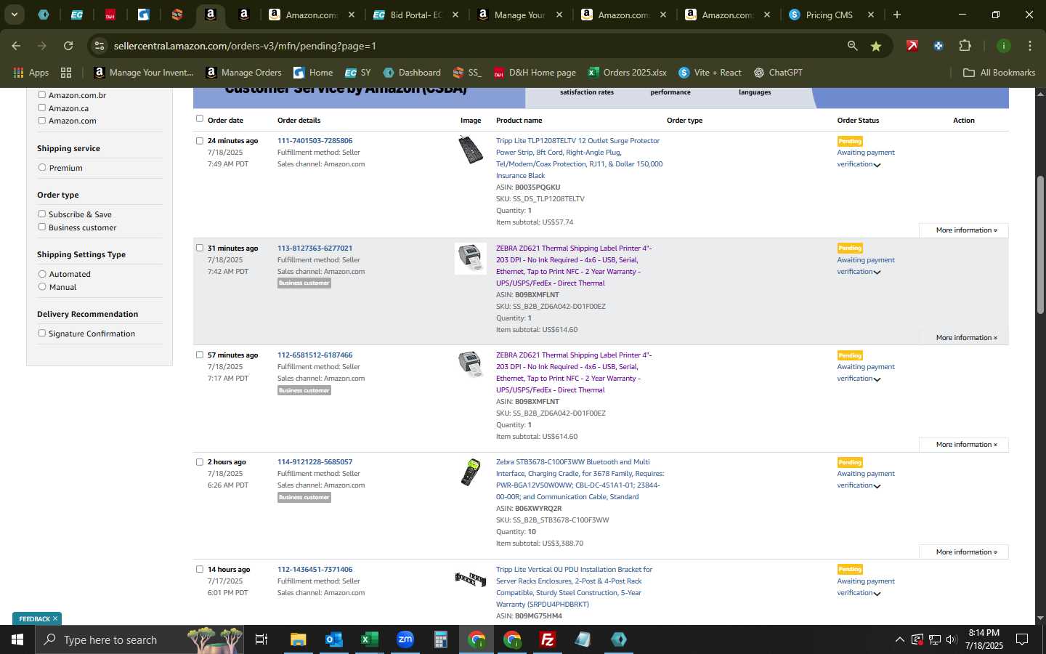The height and width of the screenshot is (654, 1046).
Task: Check the select-all orders header checkbox
Action: coord(200,118)
